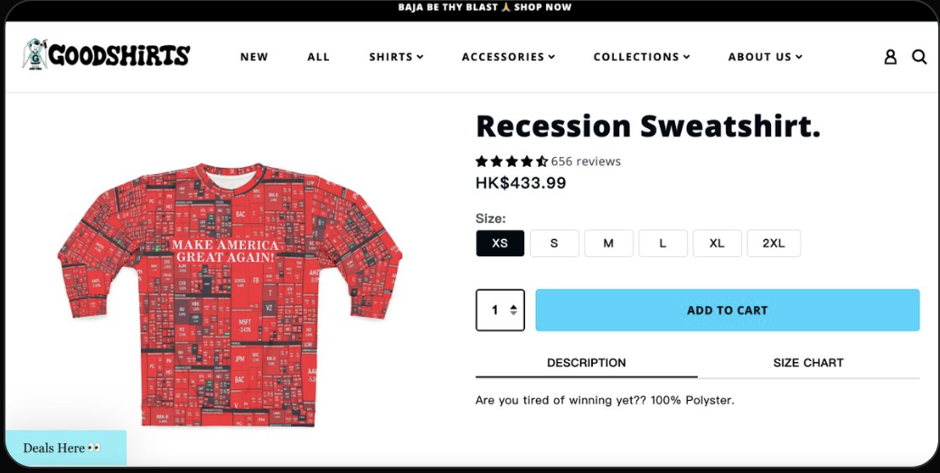Choose size M

[x=608, y=243]
